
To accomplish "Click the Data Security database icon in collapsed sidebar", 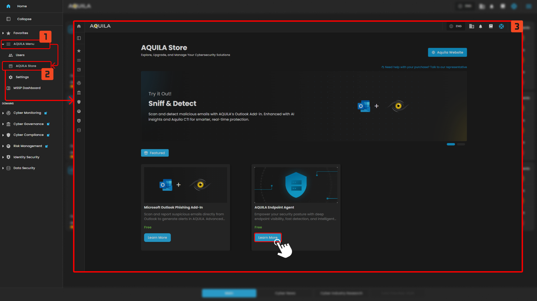I will 79,130.
